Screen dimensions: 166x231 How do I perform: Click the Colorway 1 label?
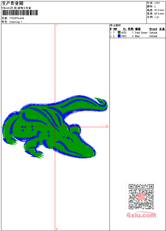[x=16, y=22]
